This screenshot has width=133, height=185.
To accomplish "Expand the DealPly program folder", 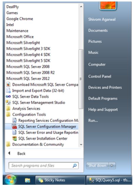I will click(x=13, y=7).
